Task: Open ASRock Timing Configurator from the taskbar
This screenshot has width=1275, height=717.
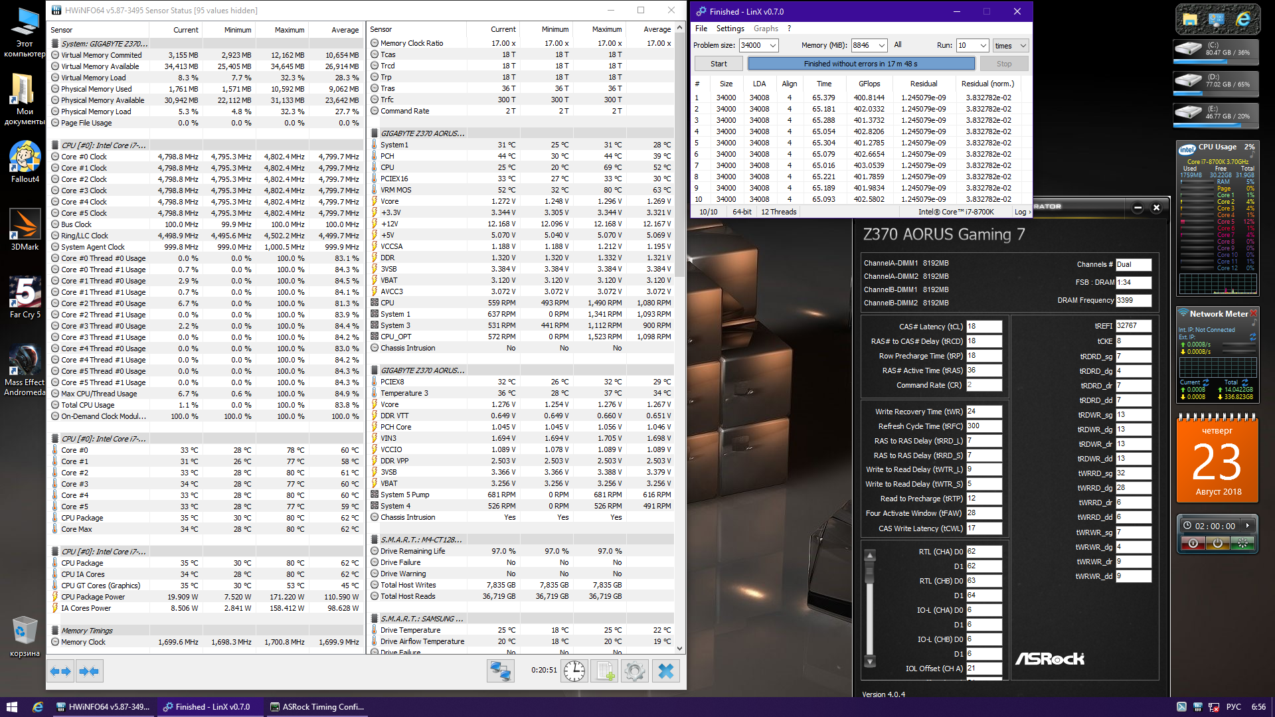Action: click(317, 707)
